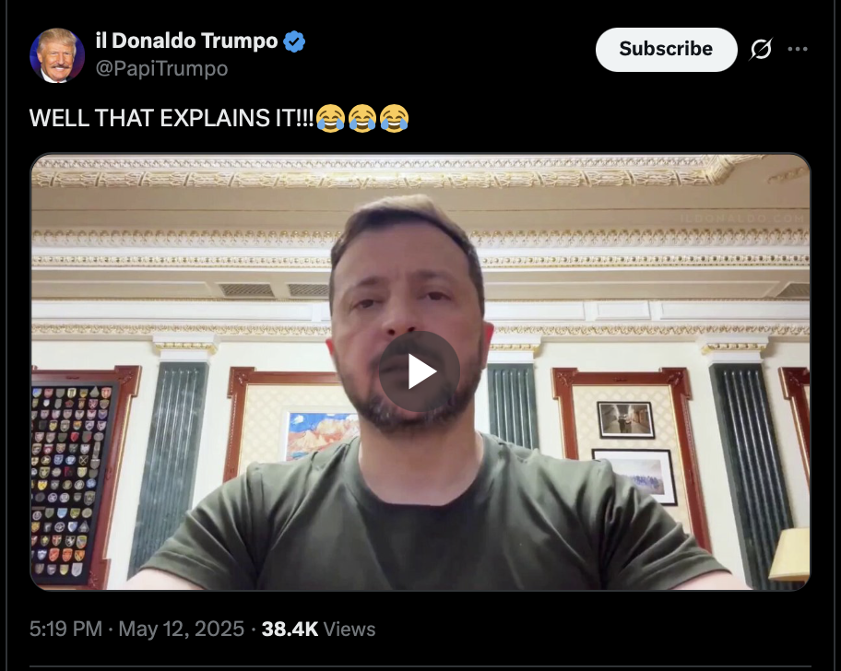Image resolution: width=841 pixels, height=671 pixels.
Task: Click the 38.4K view count
Action: coord(290,629)
